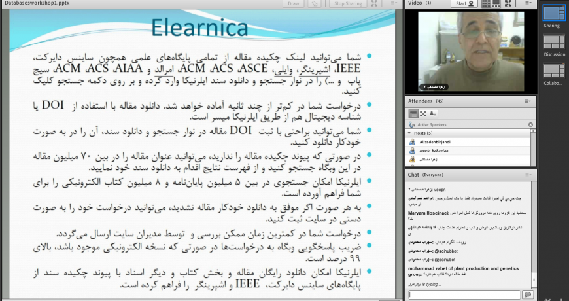The image size is (569, 301).
Task: Switch attendees to list view
Action: pos(413,114)
